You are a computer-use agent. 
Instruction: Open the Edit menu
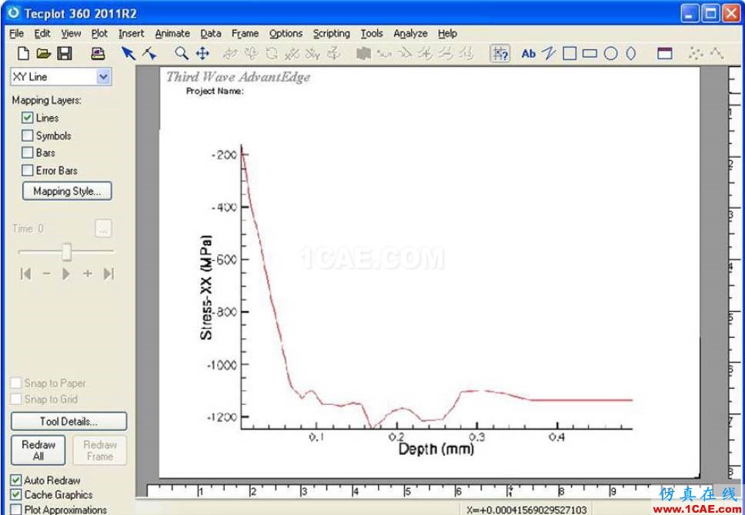[x=42, y=33]
